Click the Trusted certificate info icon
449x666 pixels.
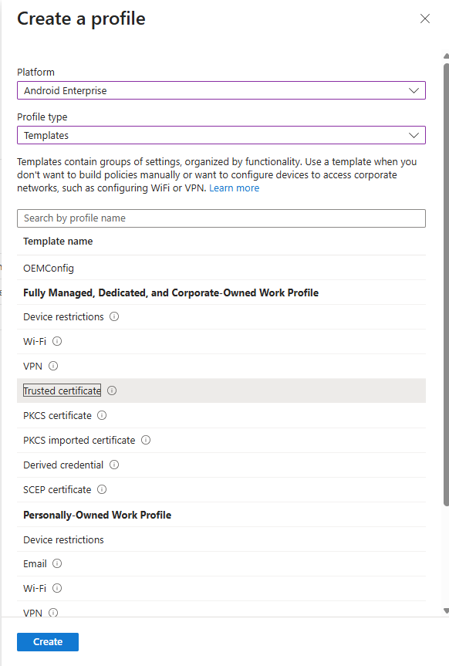pyautogui.click(x=111, y=390)
